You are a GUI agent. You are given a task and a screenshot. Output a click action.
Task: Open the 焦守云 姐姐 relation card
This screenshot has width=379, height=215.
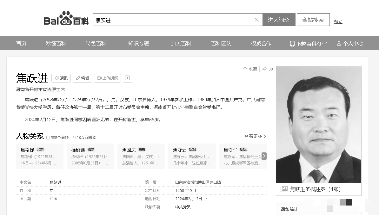coord(192,156)
